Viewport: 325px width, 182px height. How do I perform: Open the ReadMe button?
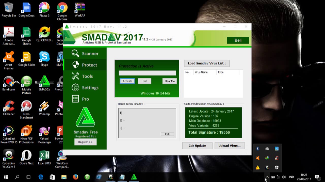click(170, 81)
